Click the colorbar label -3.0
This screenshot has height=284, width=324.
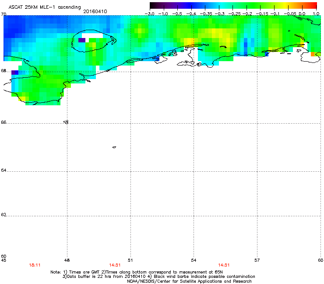[150, 14]
